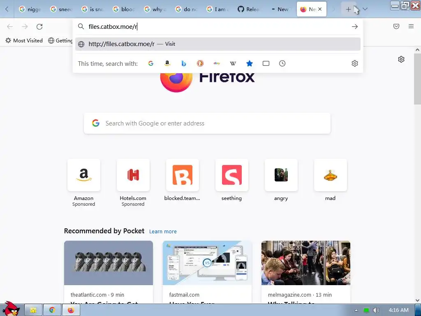Close the active New Tab

pos(320,9)
